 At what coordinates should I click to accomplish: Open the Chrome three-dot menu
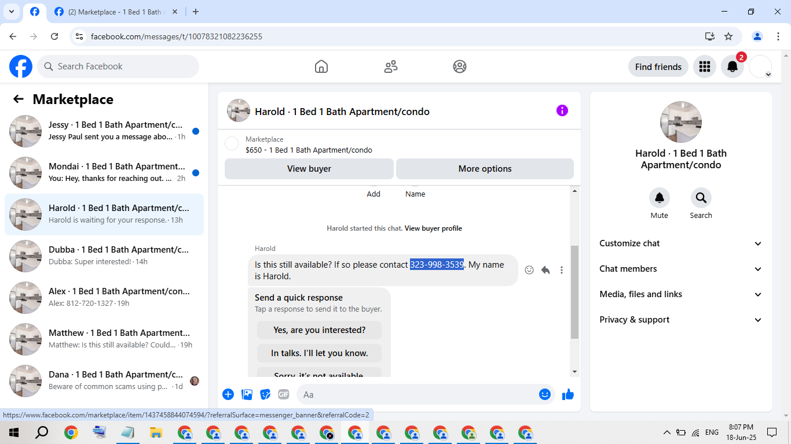pyautogui.click(x=777, y=36)
